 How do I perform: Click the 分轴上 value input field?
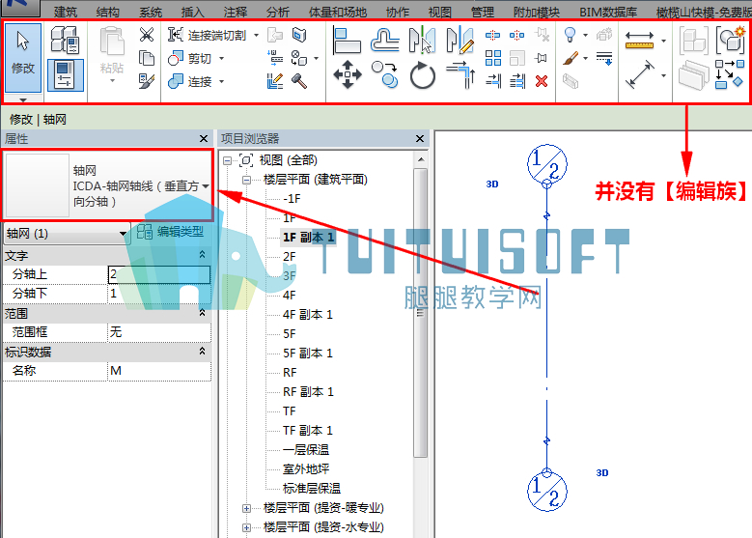tap(158, 274)
